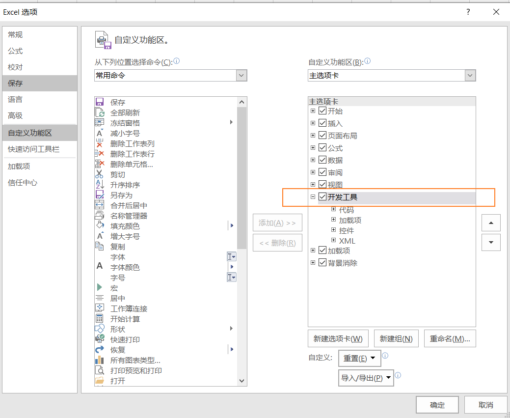
Task: Uncheck the 插入 tab checkbox
Action: 322,123
